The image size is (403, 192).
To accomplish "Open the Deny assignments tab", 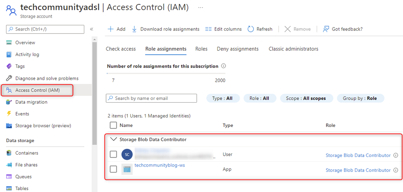I will tap(238, 49).
